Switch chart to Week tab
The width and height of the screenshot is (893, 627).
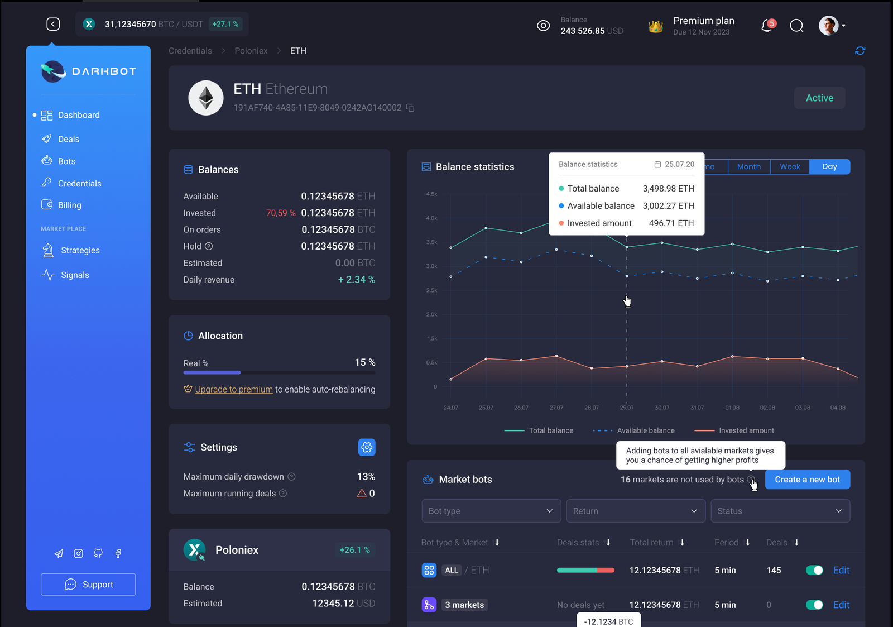(x=790, y=166)
